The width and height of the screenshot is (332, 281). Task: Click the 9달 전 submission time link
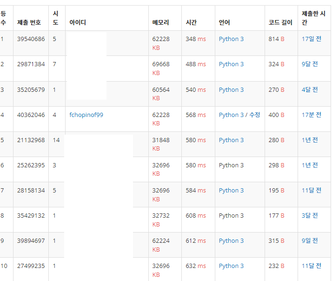[310, 64]
